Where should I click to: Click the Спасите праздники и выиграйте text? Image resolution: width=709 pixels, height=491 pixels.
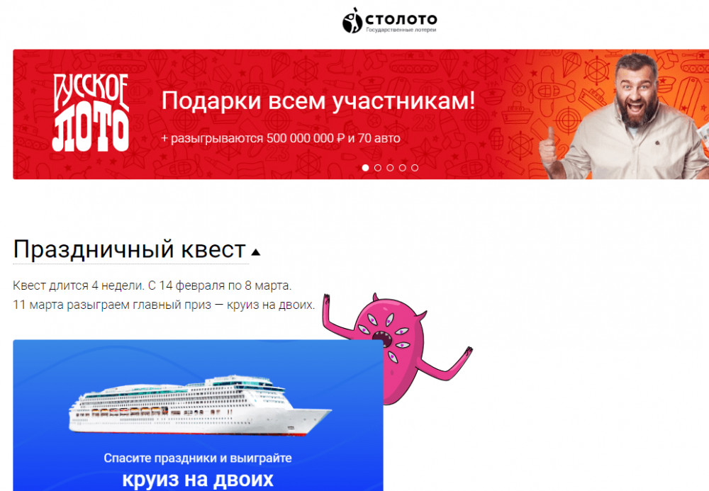coord(198,458)
